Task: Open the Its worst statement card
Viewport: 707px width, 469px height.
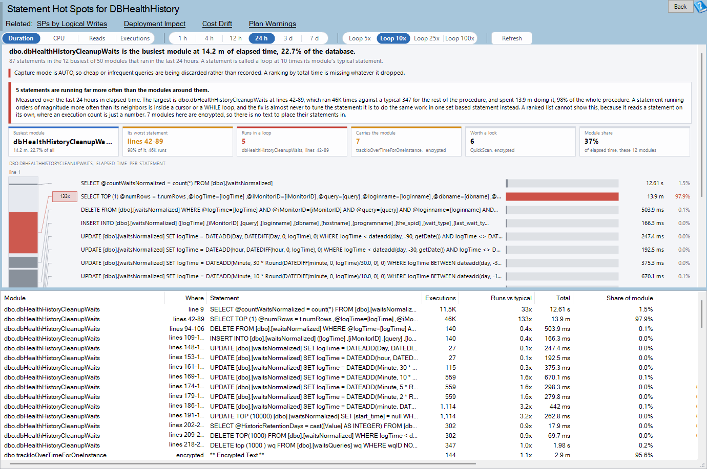Action: [x=178, y=141]
